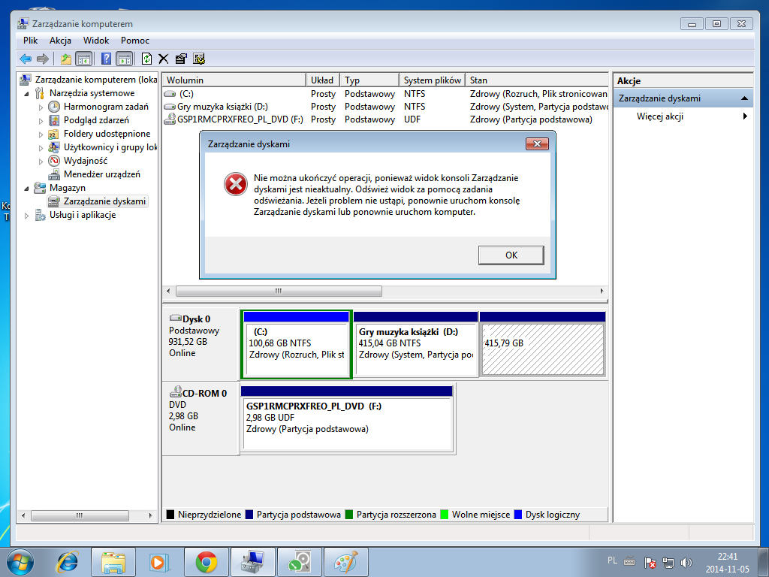Select the 415,79 GB free space block

pos(542,344)
